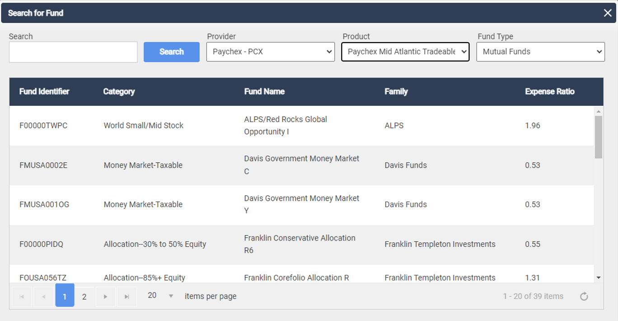Sort by Family column header
This screenshot has height=321, width=618.
[x=396, y=91]
